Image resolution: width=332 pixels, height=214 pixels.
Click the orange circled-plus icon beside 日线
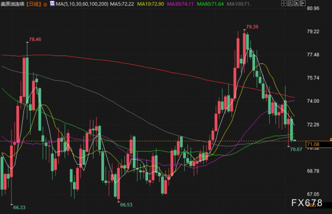45,5
